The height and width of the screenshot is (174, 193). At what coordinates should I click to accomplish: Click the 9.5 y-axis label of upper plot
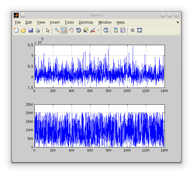click(x=30, y=45)
